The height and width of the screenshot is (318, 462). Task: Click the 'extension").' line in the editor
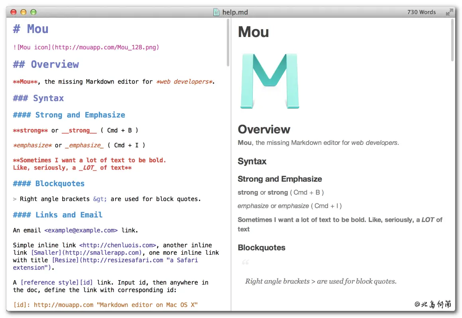33,268
